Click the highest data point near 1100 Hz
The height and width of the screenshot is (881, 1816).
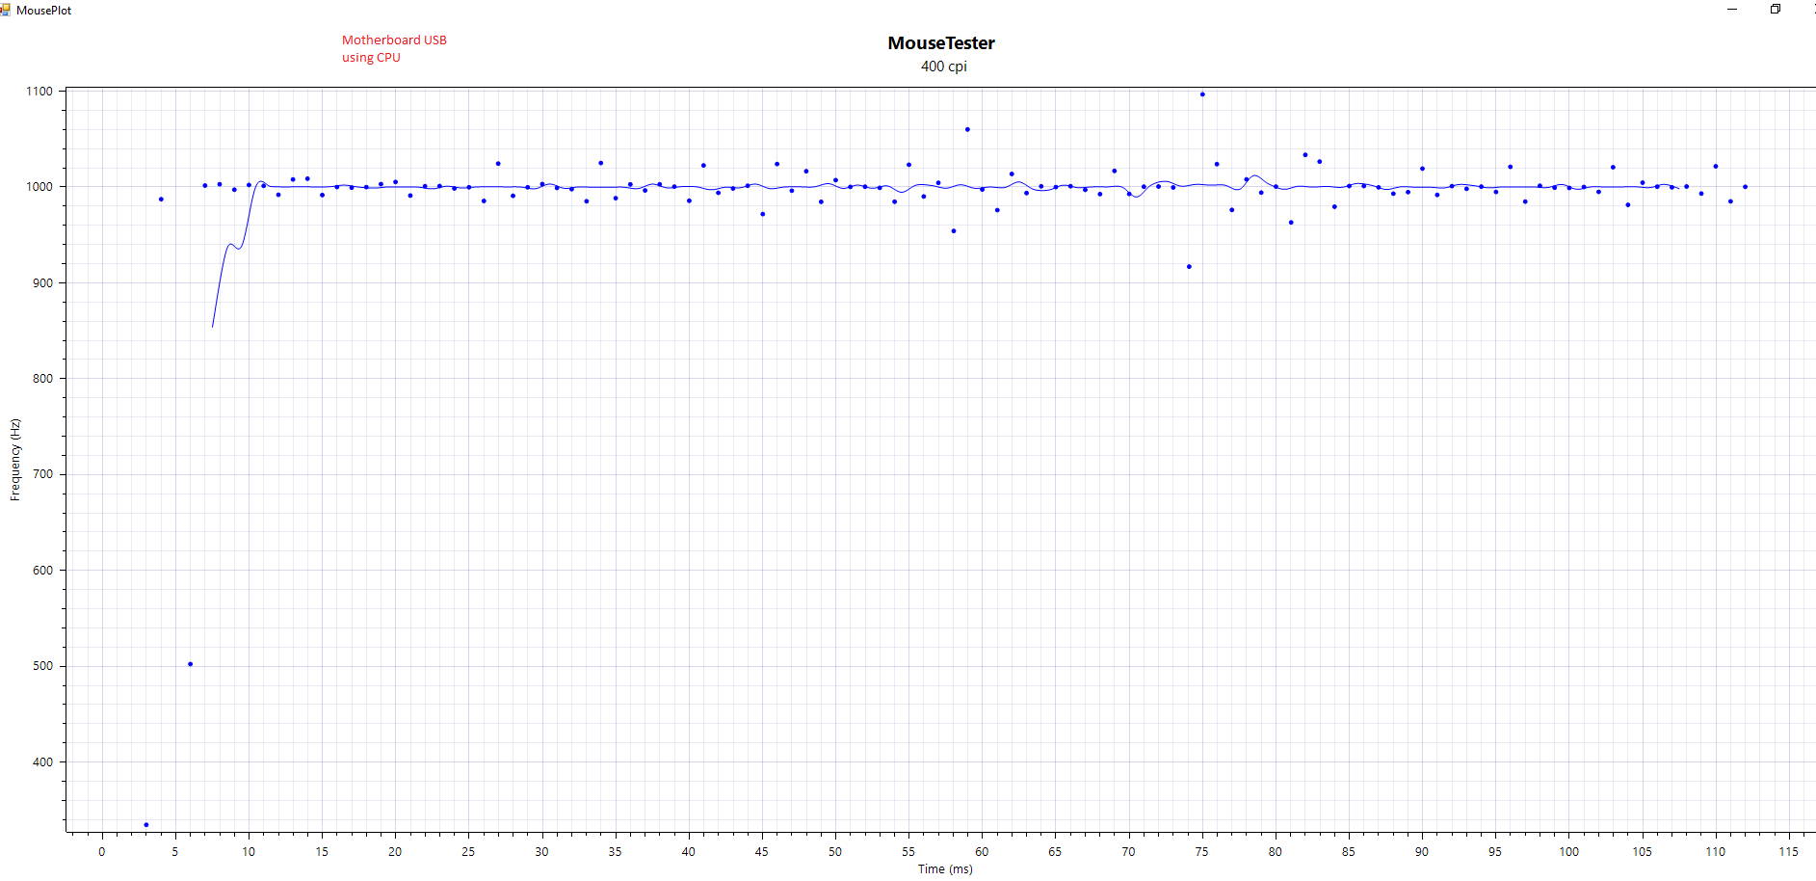(1202, 94)
